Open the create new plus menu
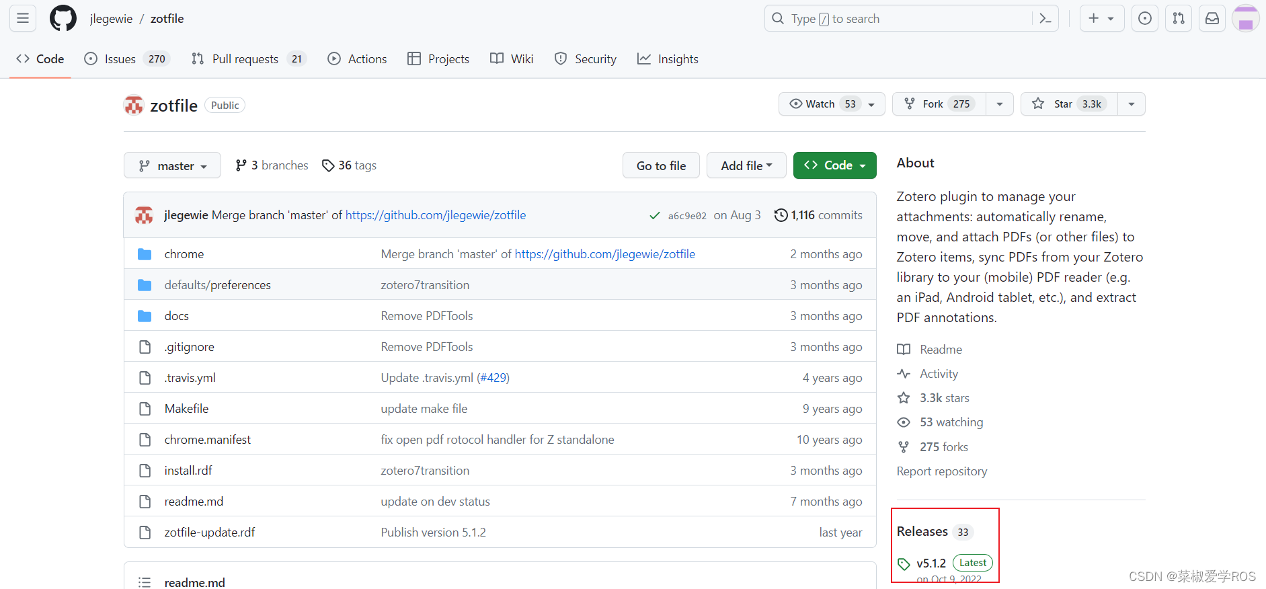 [x=1102, y=18]
